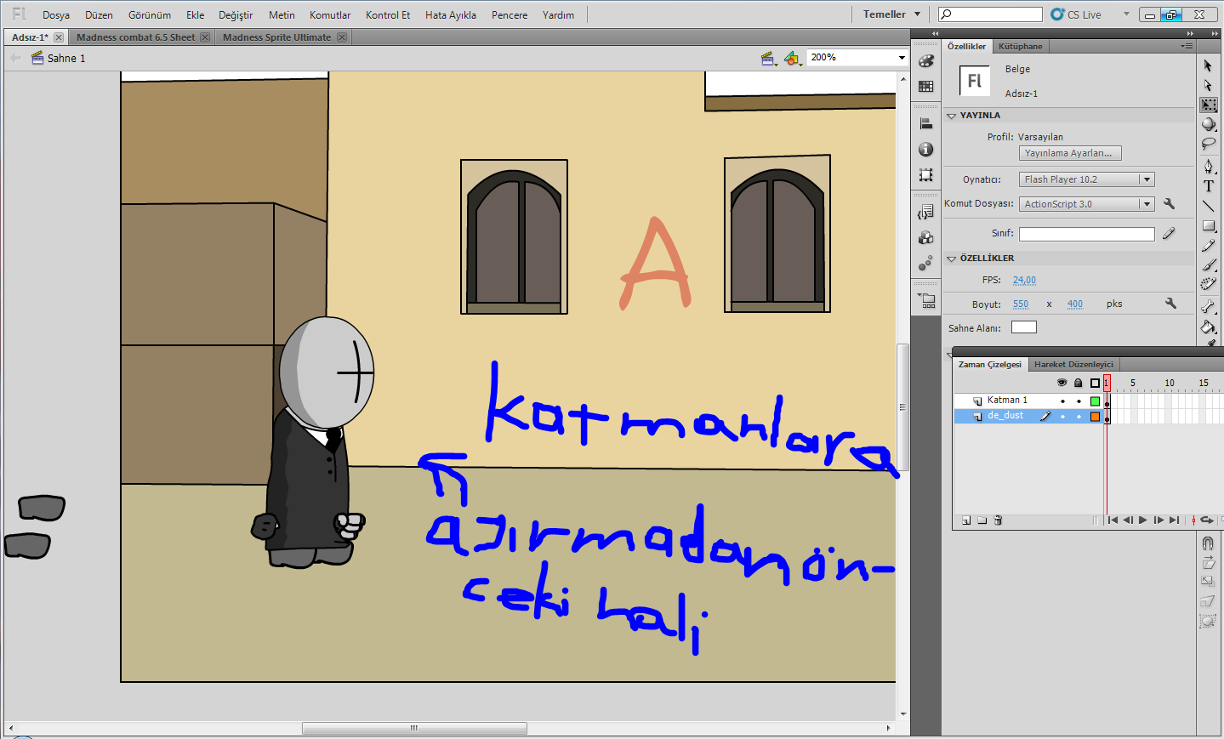Viewport: 1224px width, 739px height.
Task: Open the Kontrol Et menu
Action: pyautogui.click(x=388, y=14)
